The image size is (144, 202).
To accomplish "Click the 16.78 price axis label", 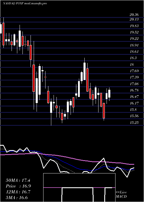I will coord(134,90).
